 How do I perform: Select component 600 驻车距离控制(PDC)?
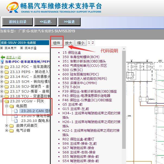tap(81, 74)
